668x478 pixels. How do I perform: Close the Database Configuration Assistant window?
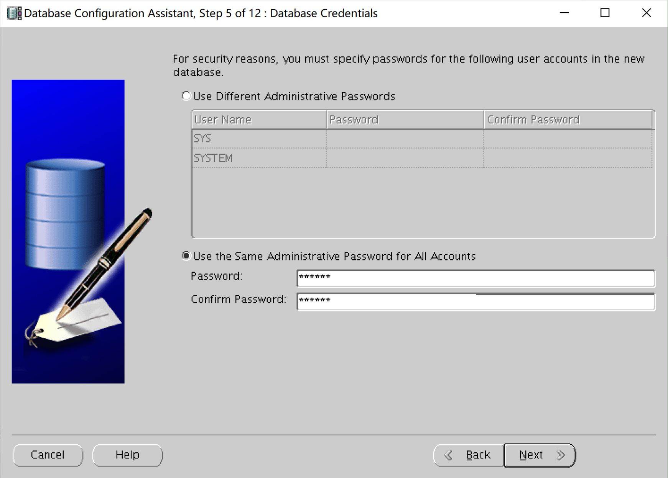[646, 13]
